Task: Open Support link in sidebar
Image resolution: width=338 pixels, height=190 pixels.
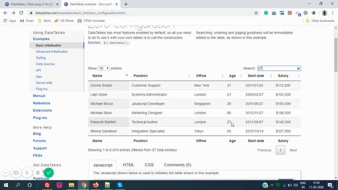Action: click(x=40, y=148)
